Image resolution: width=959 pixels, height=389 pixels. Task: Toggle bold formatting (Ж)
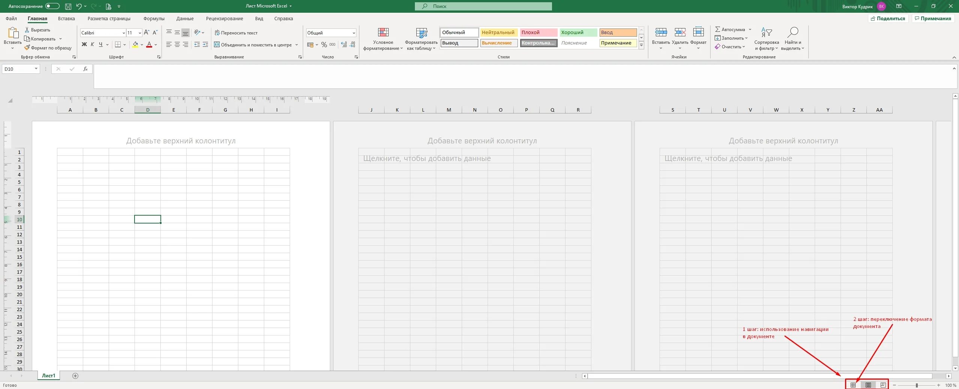[x=84, y=45]
